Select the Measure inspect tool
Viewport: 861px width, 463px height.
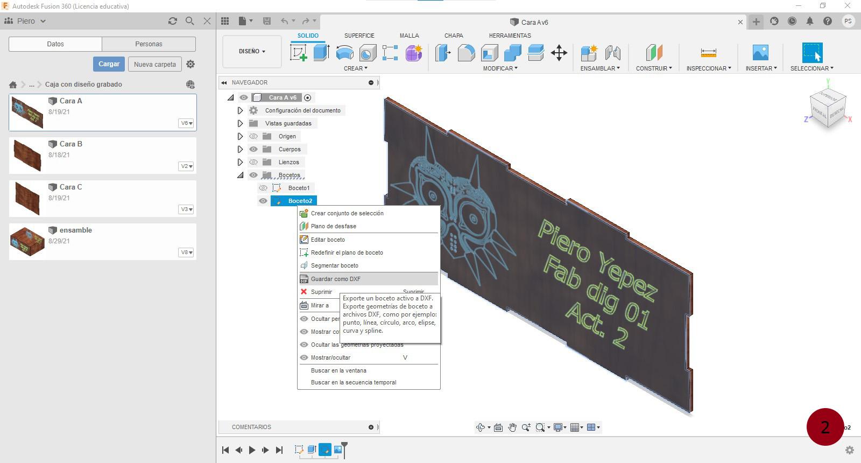pos(709,53)
